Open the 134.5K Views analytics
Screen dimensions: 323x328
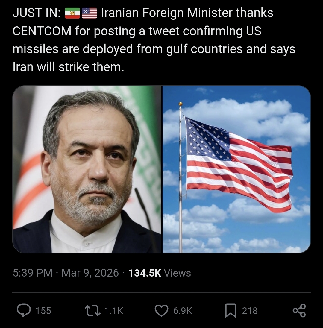click(160, 273)
